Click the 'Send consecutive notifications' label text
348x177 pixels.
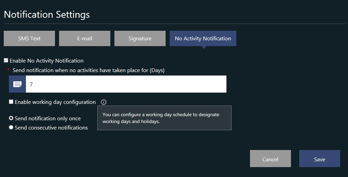click(x=51, y=128)
